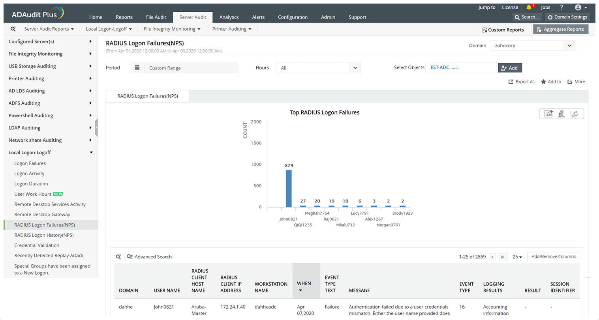Click the Select Objects input field
The width and height of the screenshot is (599, 320).
pos(461,67)
